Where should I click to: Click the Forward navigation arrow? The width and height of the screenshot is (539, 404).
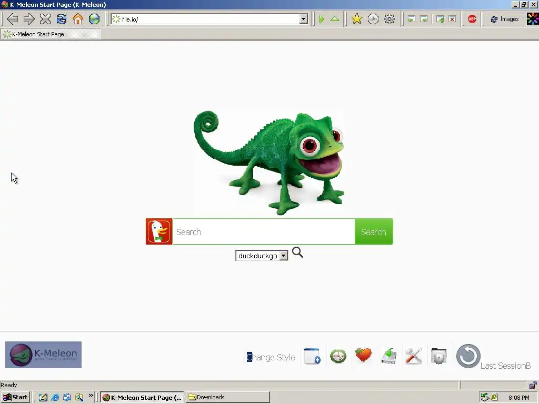coord(29,19)
